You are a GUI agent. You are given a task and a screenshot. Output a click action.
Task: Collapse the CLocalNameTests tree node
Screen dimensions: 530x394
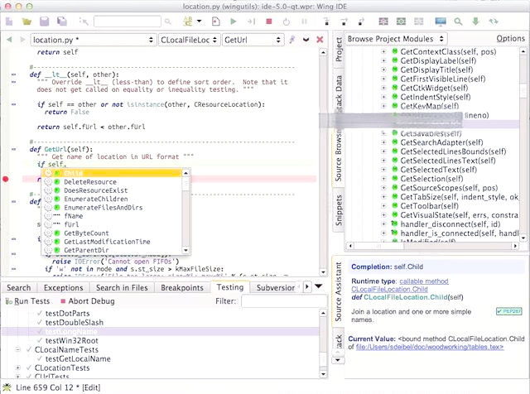18,350
